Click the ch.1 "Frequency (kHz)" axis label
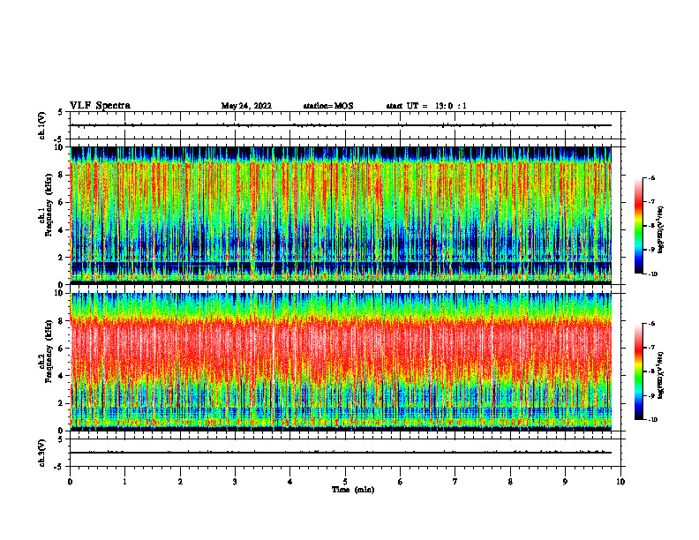 click(x=49, y=205)
